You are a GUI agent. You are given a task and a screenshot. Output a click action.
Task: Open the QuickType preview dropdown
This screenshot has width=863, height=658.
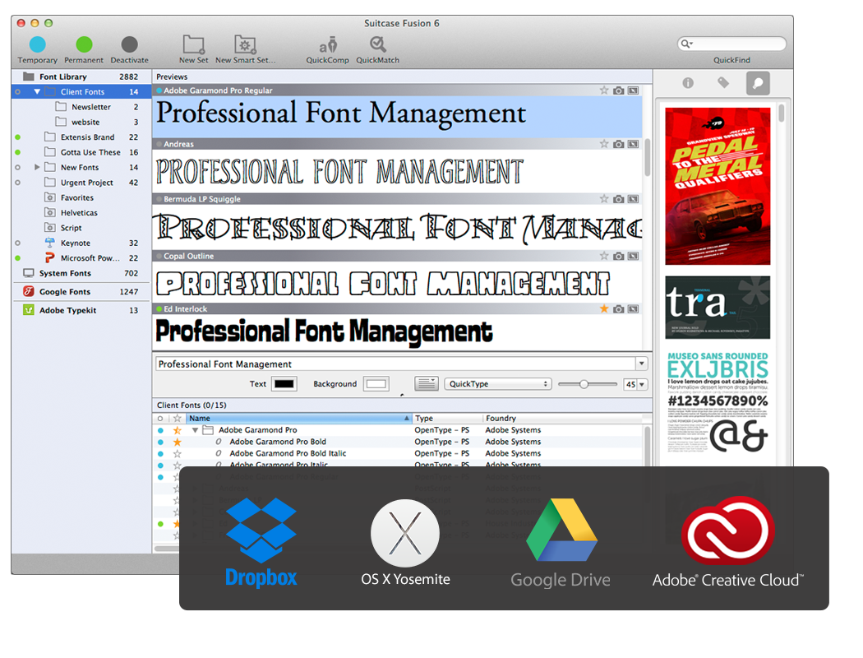tap(497, 384)
